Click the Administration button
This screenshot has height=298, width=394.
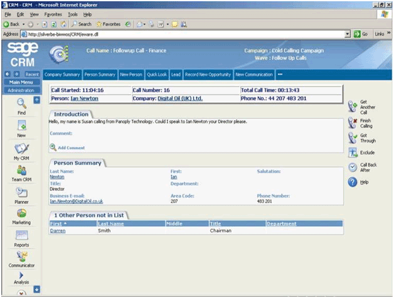(x=21, y=90)
